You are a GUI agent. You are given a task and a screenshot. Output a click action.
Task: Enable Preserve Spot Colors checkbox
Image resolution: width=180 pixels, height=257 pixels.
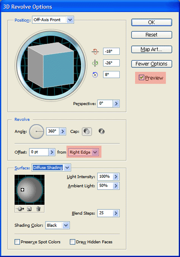click(17, 242)
